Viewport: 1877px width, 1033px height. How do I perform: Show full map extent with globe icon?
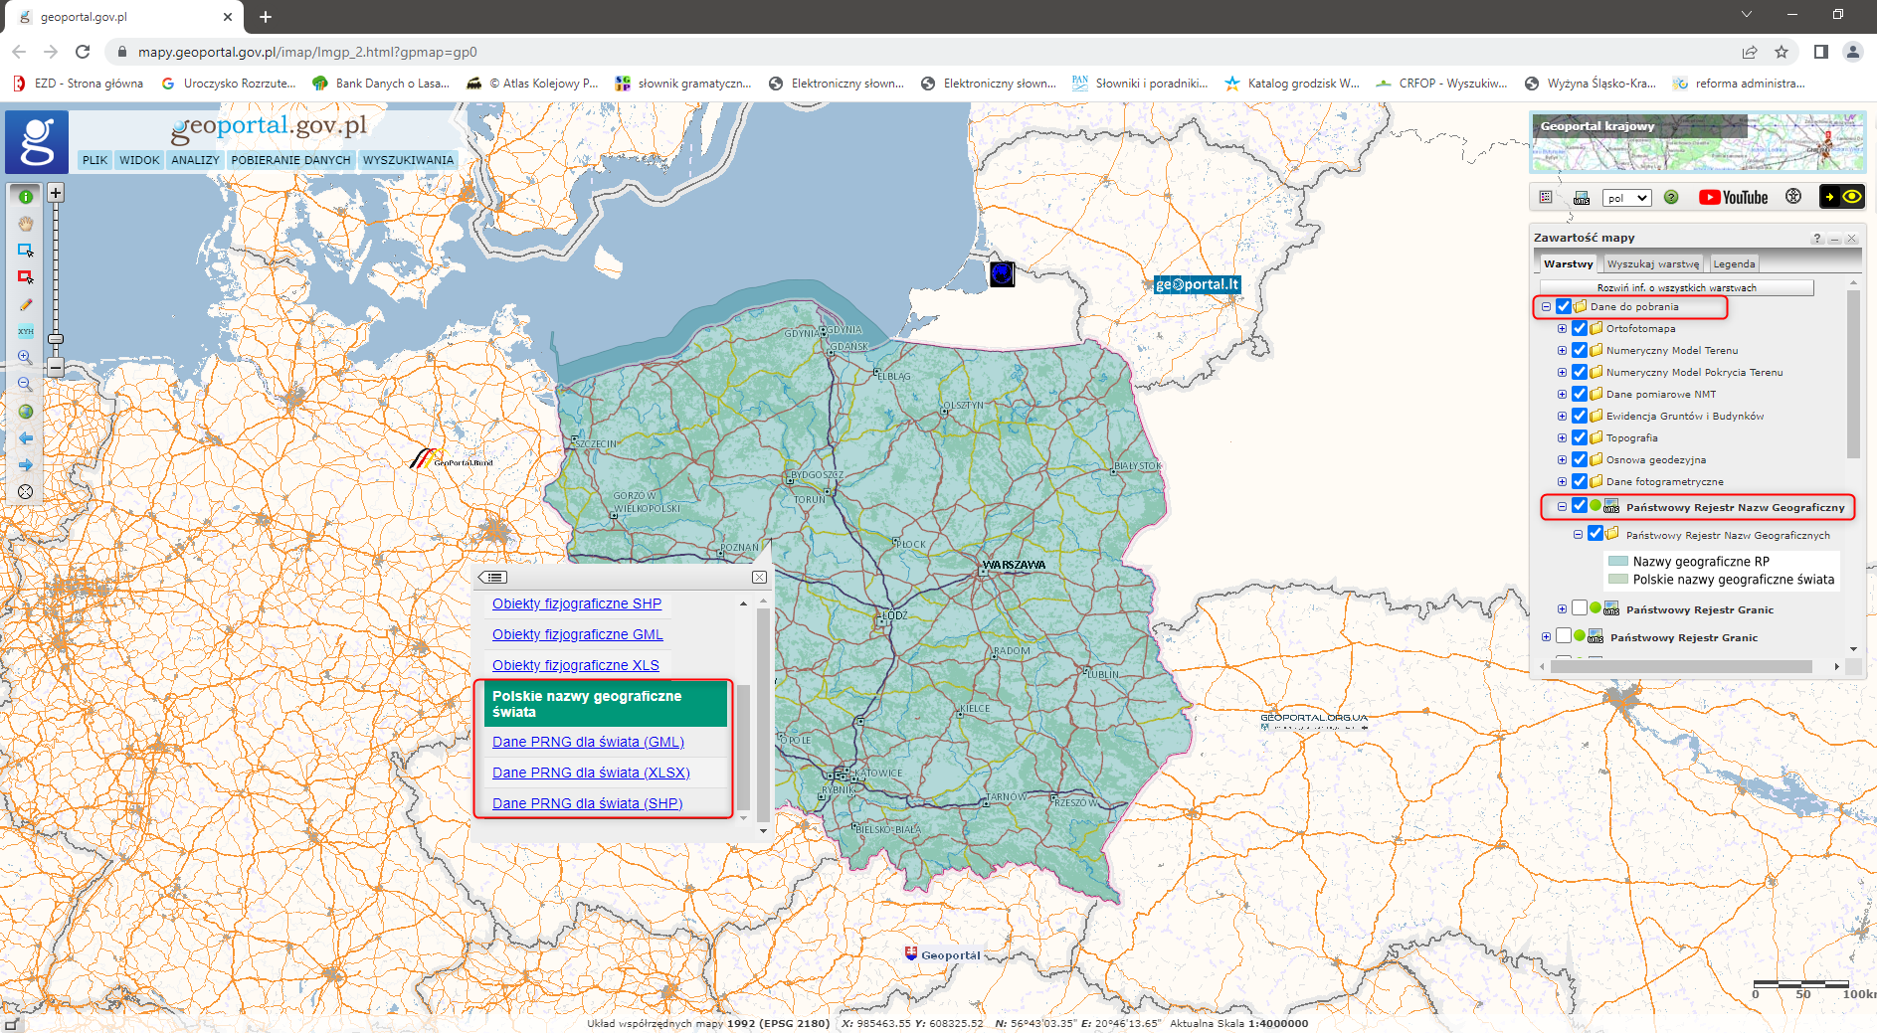pyautogui.click(x=26, y=412)
